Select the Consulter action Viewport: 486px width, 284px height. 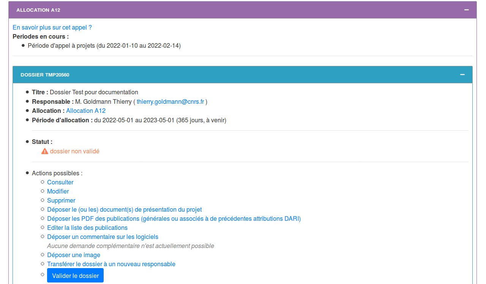coord(60,183)
